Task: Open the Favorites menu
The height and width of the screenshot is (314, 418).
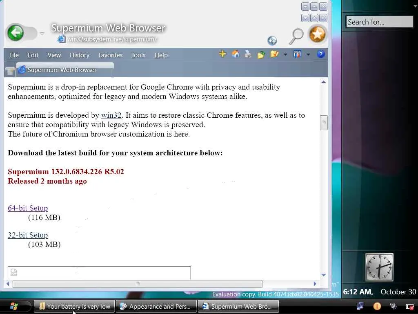Action: 110,55
